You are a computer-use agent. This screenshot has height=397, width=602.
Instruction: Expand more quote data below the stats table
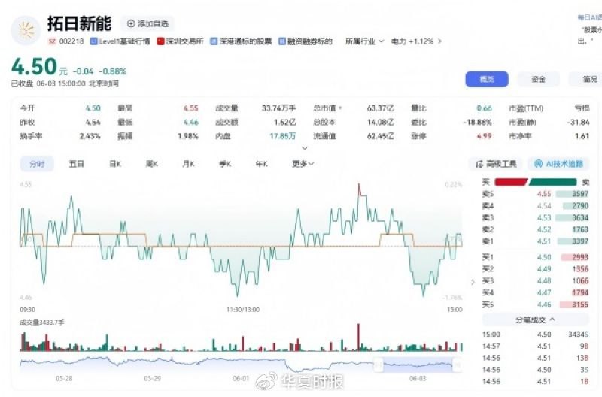tap(305, 148)
